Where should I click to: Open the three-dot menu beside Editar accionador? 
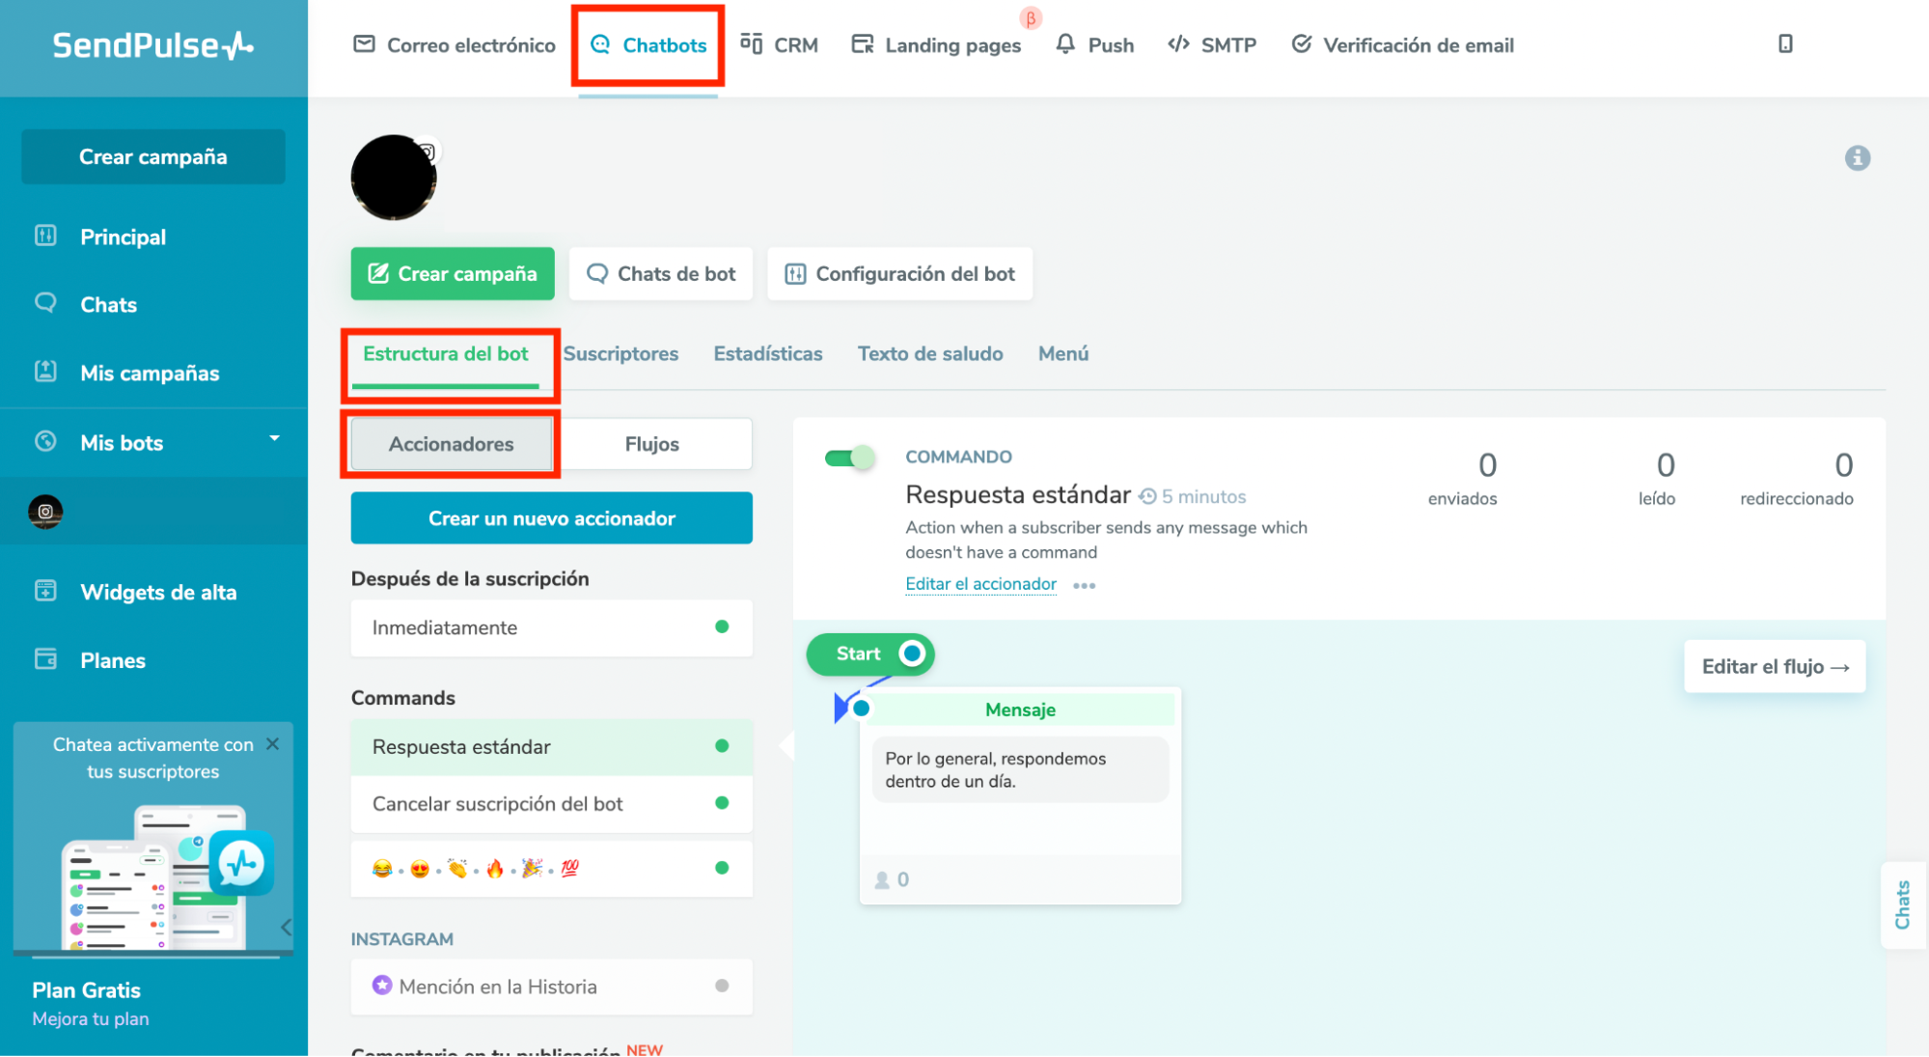pos(1084,585)
